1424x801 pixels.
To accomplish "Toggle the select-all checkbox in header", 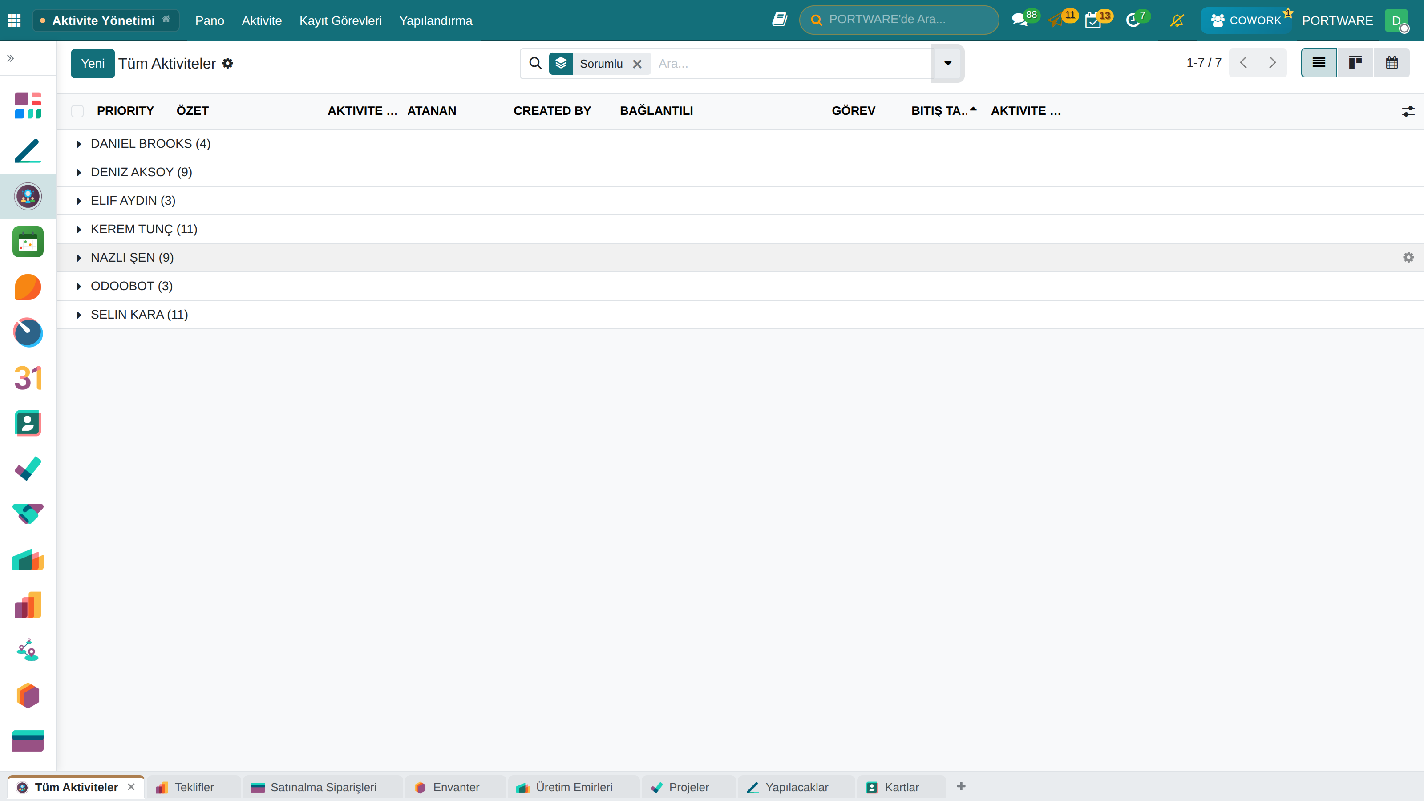I will pyautogui.click(x=77, y=111).
